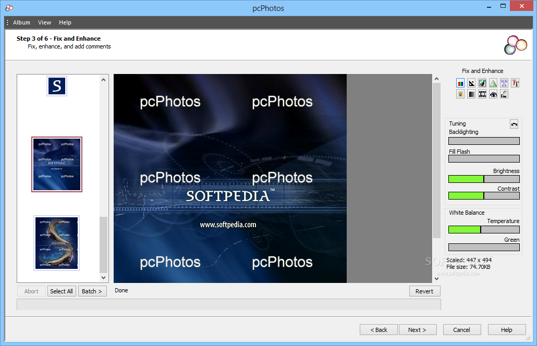Click the Cancel button
537x346 pixels.
tap(461, 330)
